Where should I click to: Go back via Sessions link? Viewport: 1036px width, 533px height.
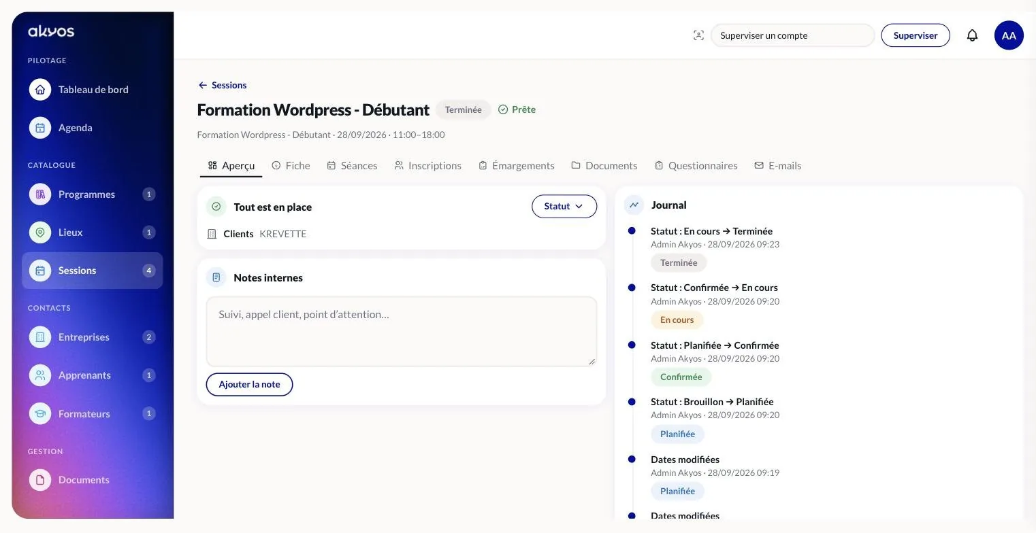click(x=222, y=85)
